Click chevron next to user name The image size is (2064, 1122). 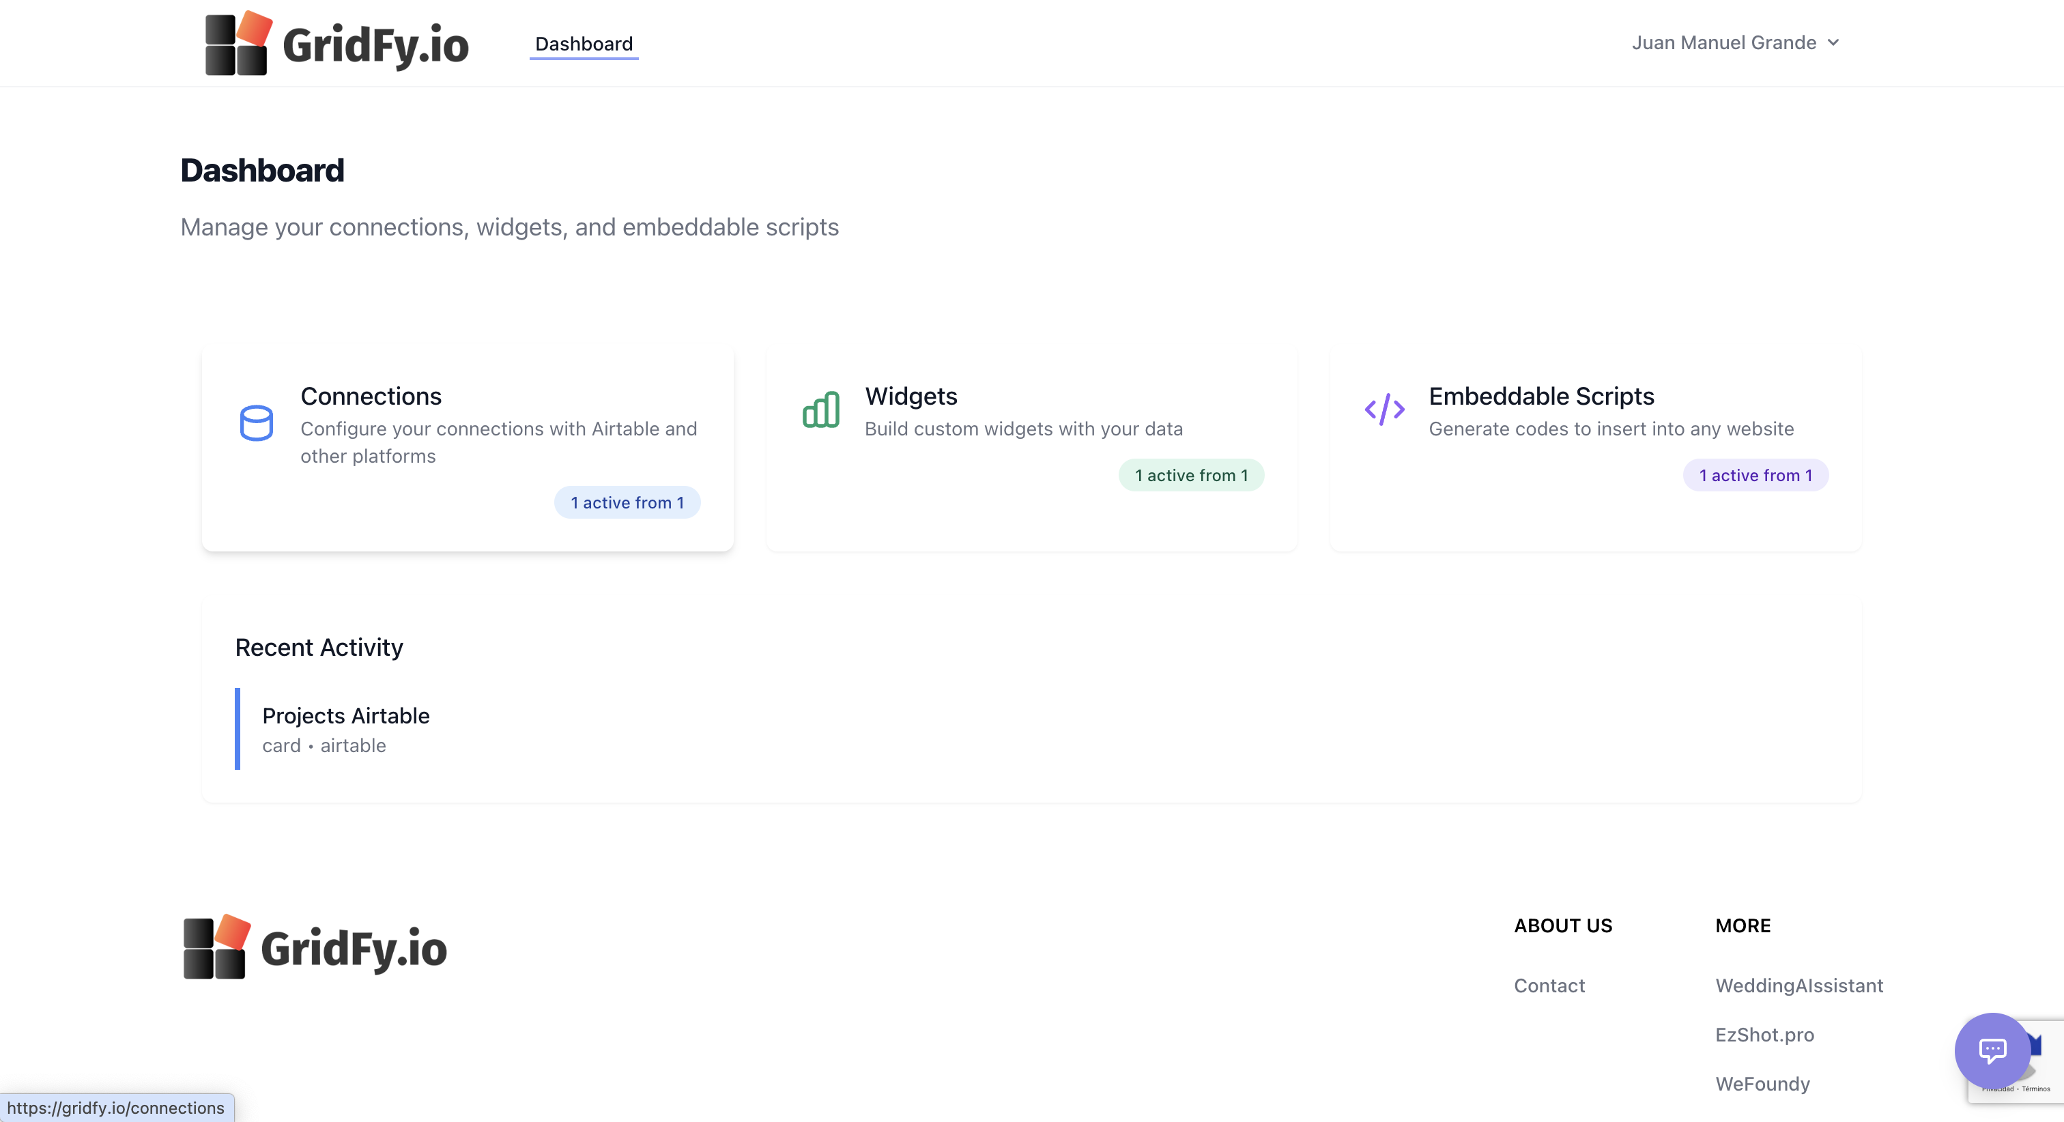1833,42
